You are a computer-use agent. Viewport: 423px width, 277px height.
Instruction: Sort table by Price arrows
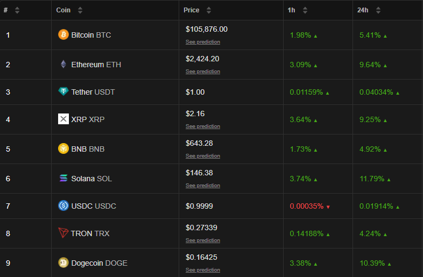208,10
